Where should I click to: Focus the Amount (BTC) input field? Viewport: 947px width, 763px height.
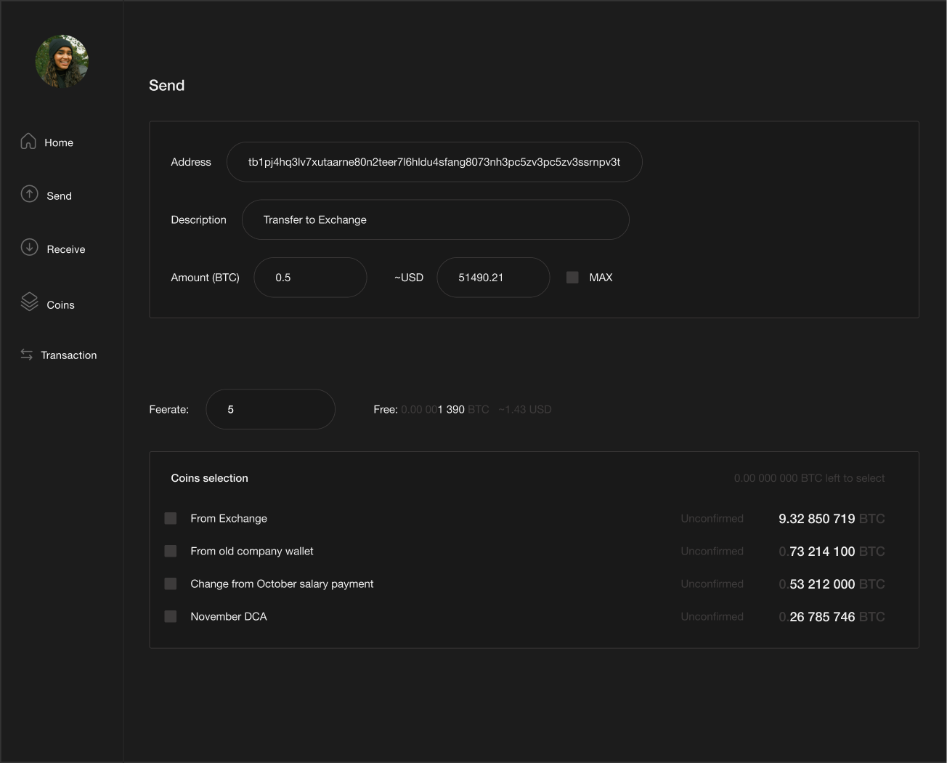[x=310, y=278]
